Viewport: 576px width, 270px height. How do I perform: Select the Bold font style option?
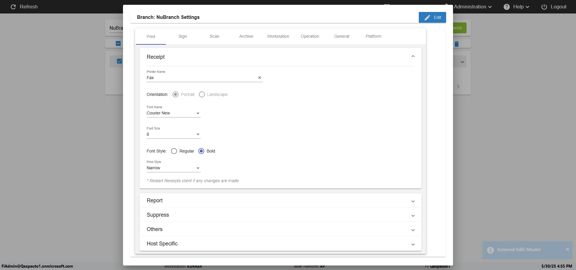coord(201,151)
